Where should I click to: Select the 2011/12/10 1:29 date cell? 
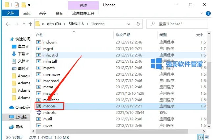pos(130,93)
